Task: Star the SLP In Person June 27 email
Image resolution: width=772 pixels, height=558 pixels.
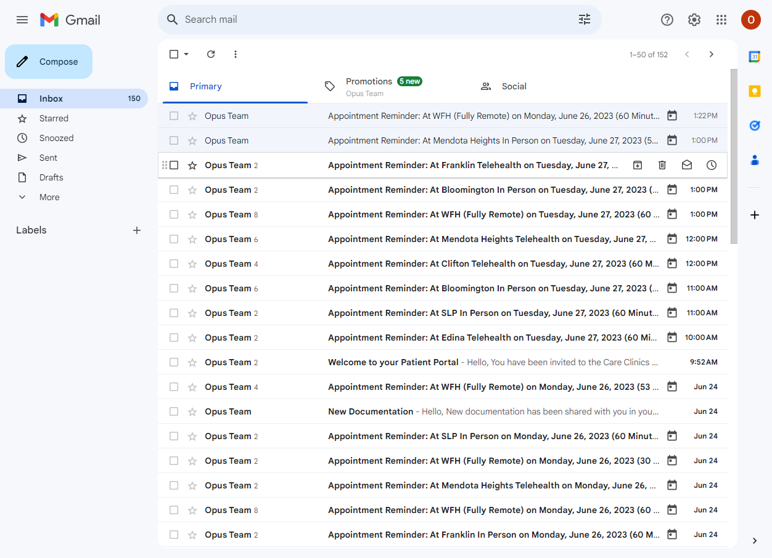Action: [192, 313]
